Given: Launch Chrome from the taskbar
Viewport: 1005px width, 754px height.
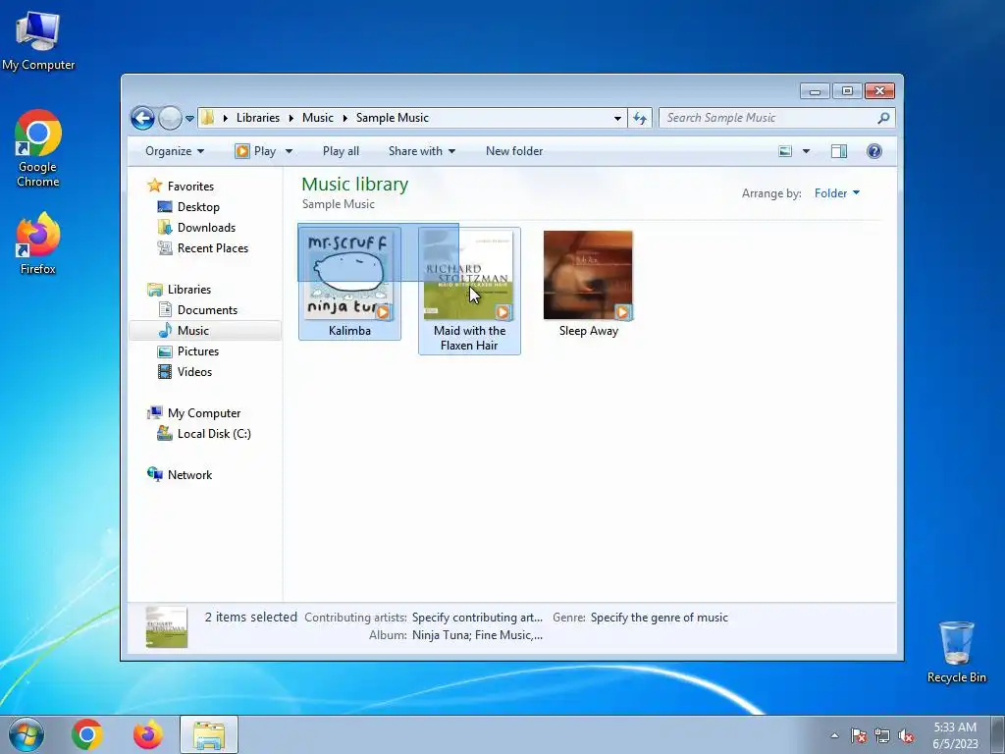Looking at the screenshot, I should pyautogui.click(x=87, y=734).
